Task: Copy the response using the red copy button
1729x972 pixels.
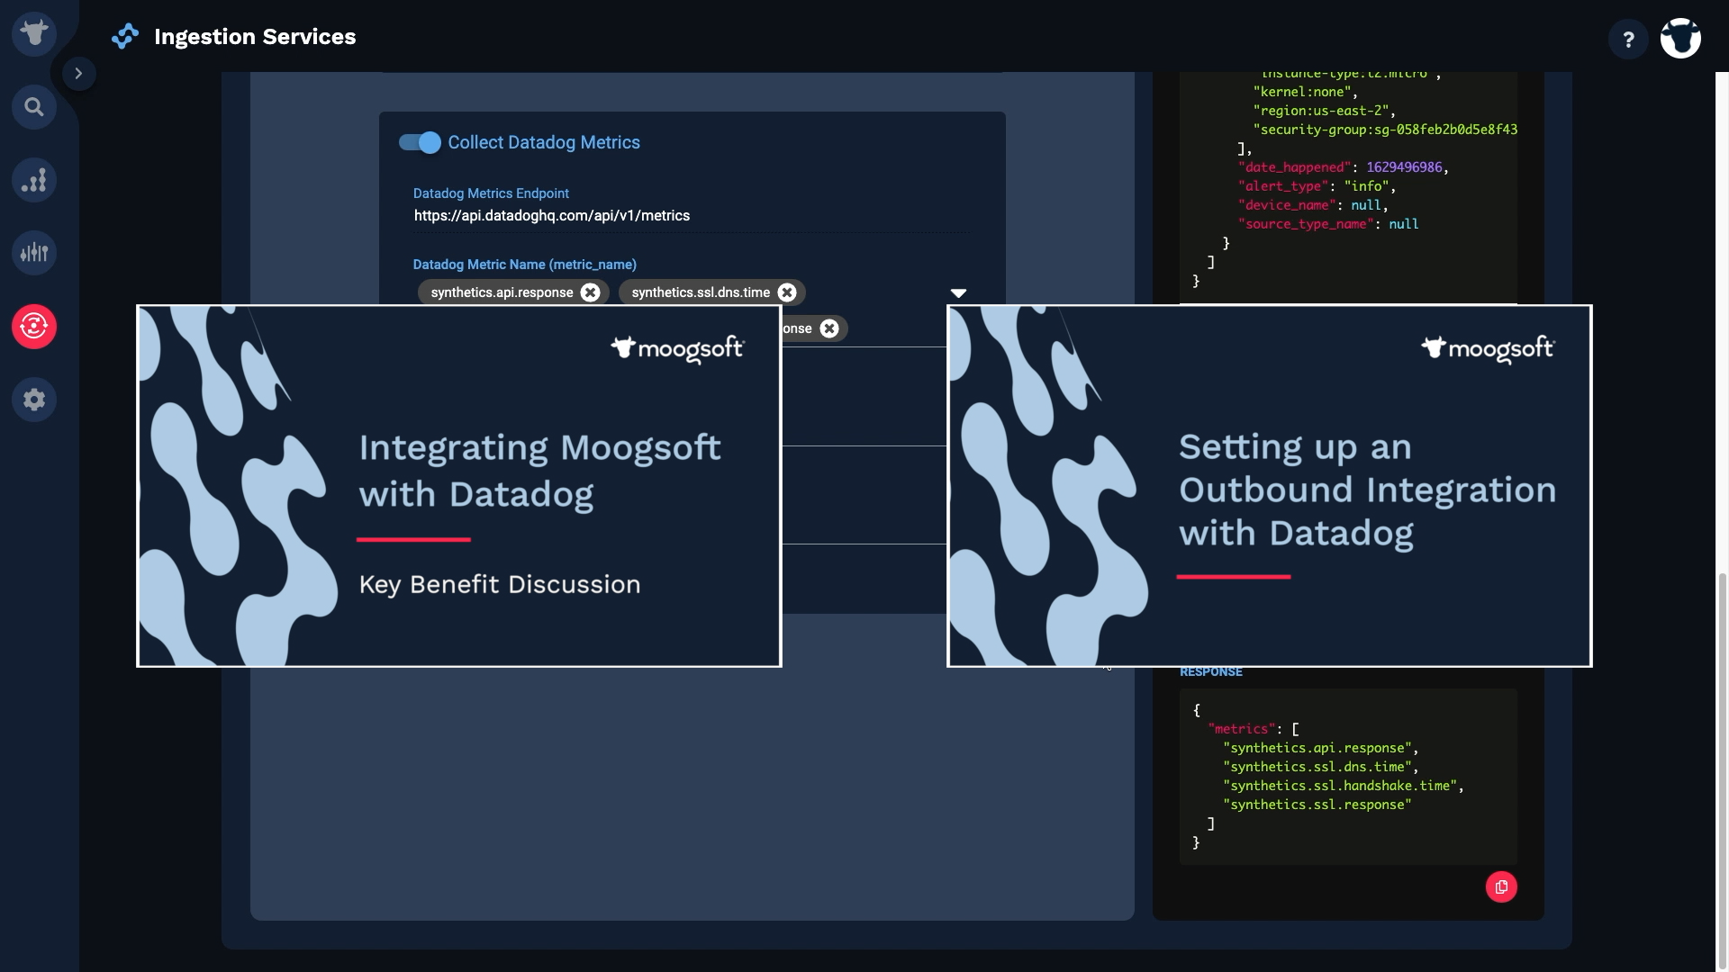Action: pyautogui.click(x=1501, y=887)
